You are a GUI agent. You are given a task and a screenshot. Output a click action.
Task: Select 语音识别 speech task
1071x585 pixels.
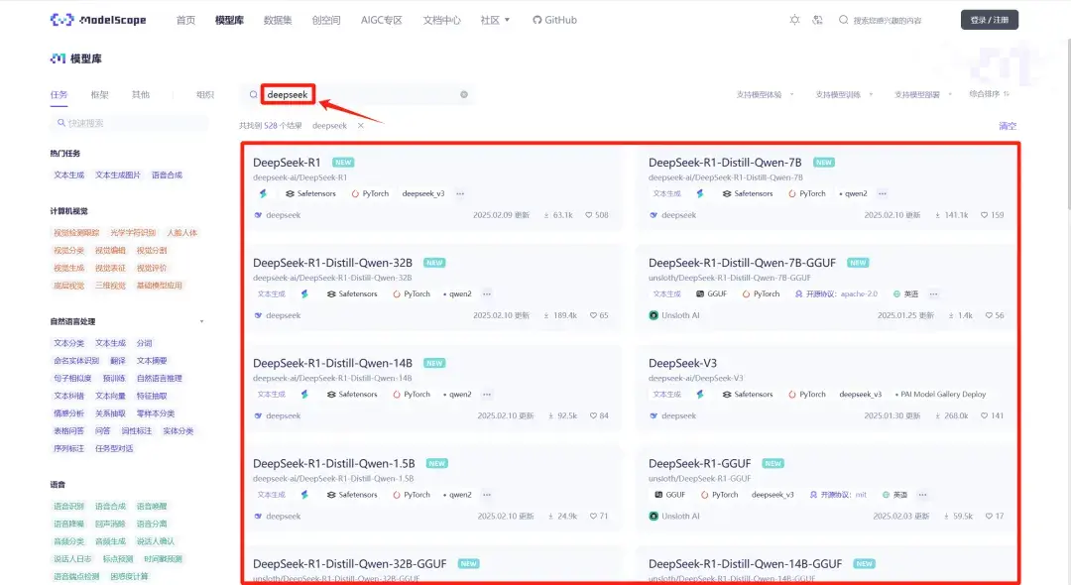[69, 507]
